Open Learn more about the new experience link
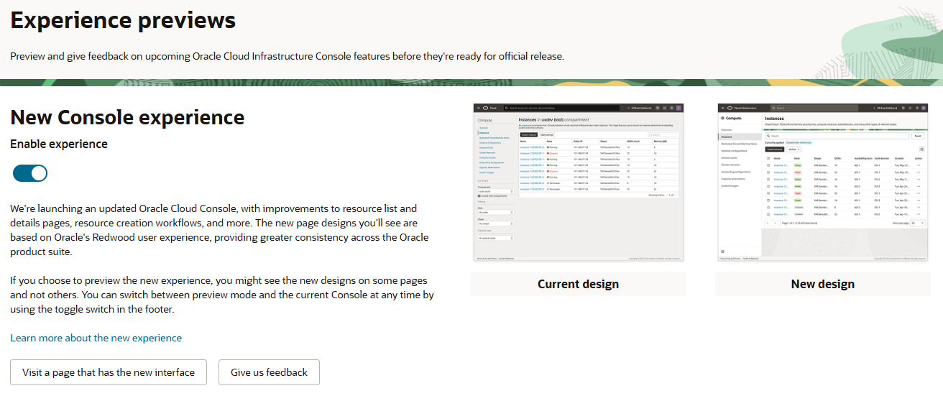 96,338
